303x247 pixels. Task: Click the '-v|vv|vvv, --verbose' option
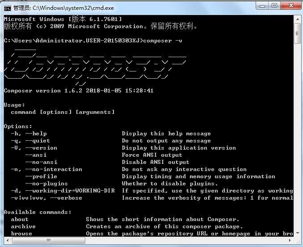pos(46,198)
